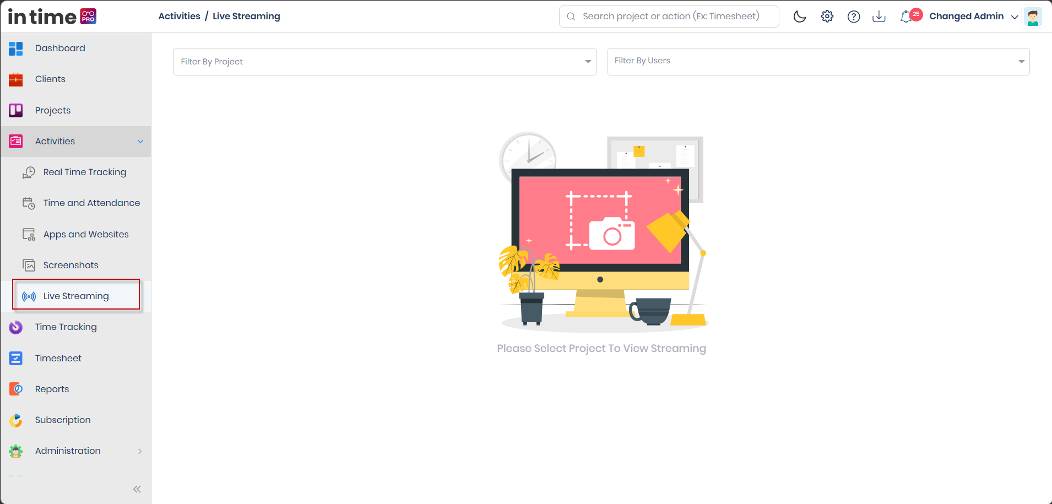Click the Time Tracking purple icon
1052x504 pixels.
pyautogui.click(x=16, y=327)
